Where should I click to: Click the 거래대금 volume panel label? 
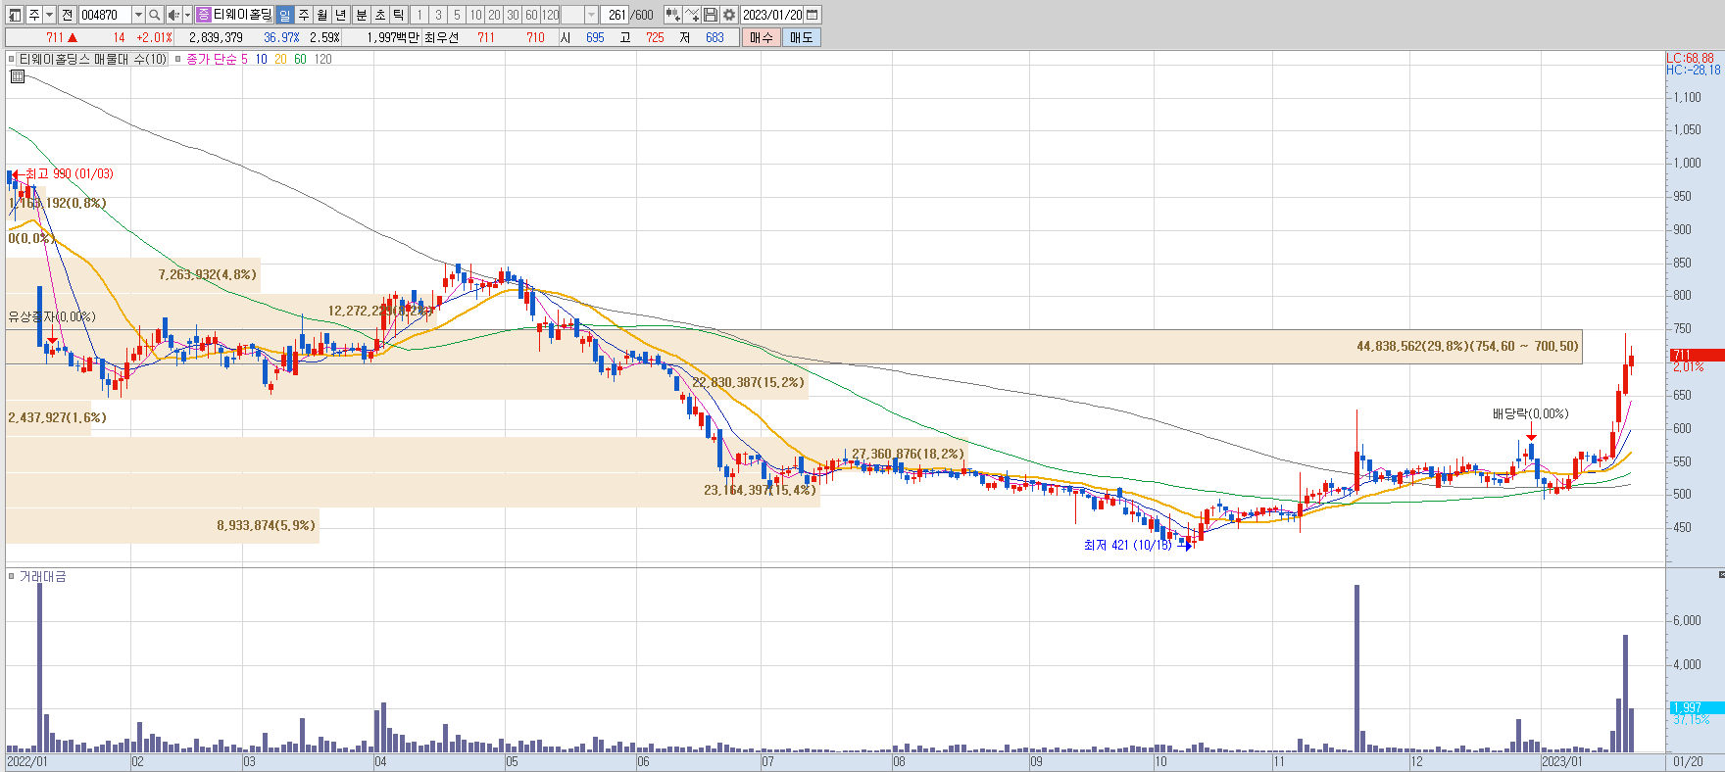tap(42, 576)
